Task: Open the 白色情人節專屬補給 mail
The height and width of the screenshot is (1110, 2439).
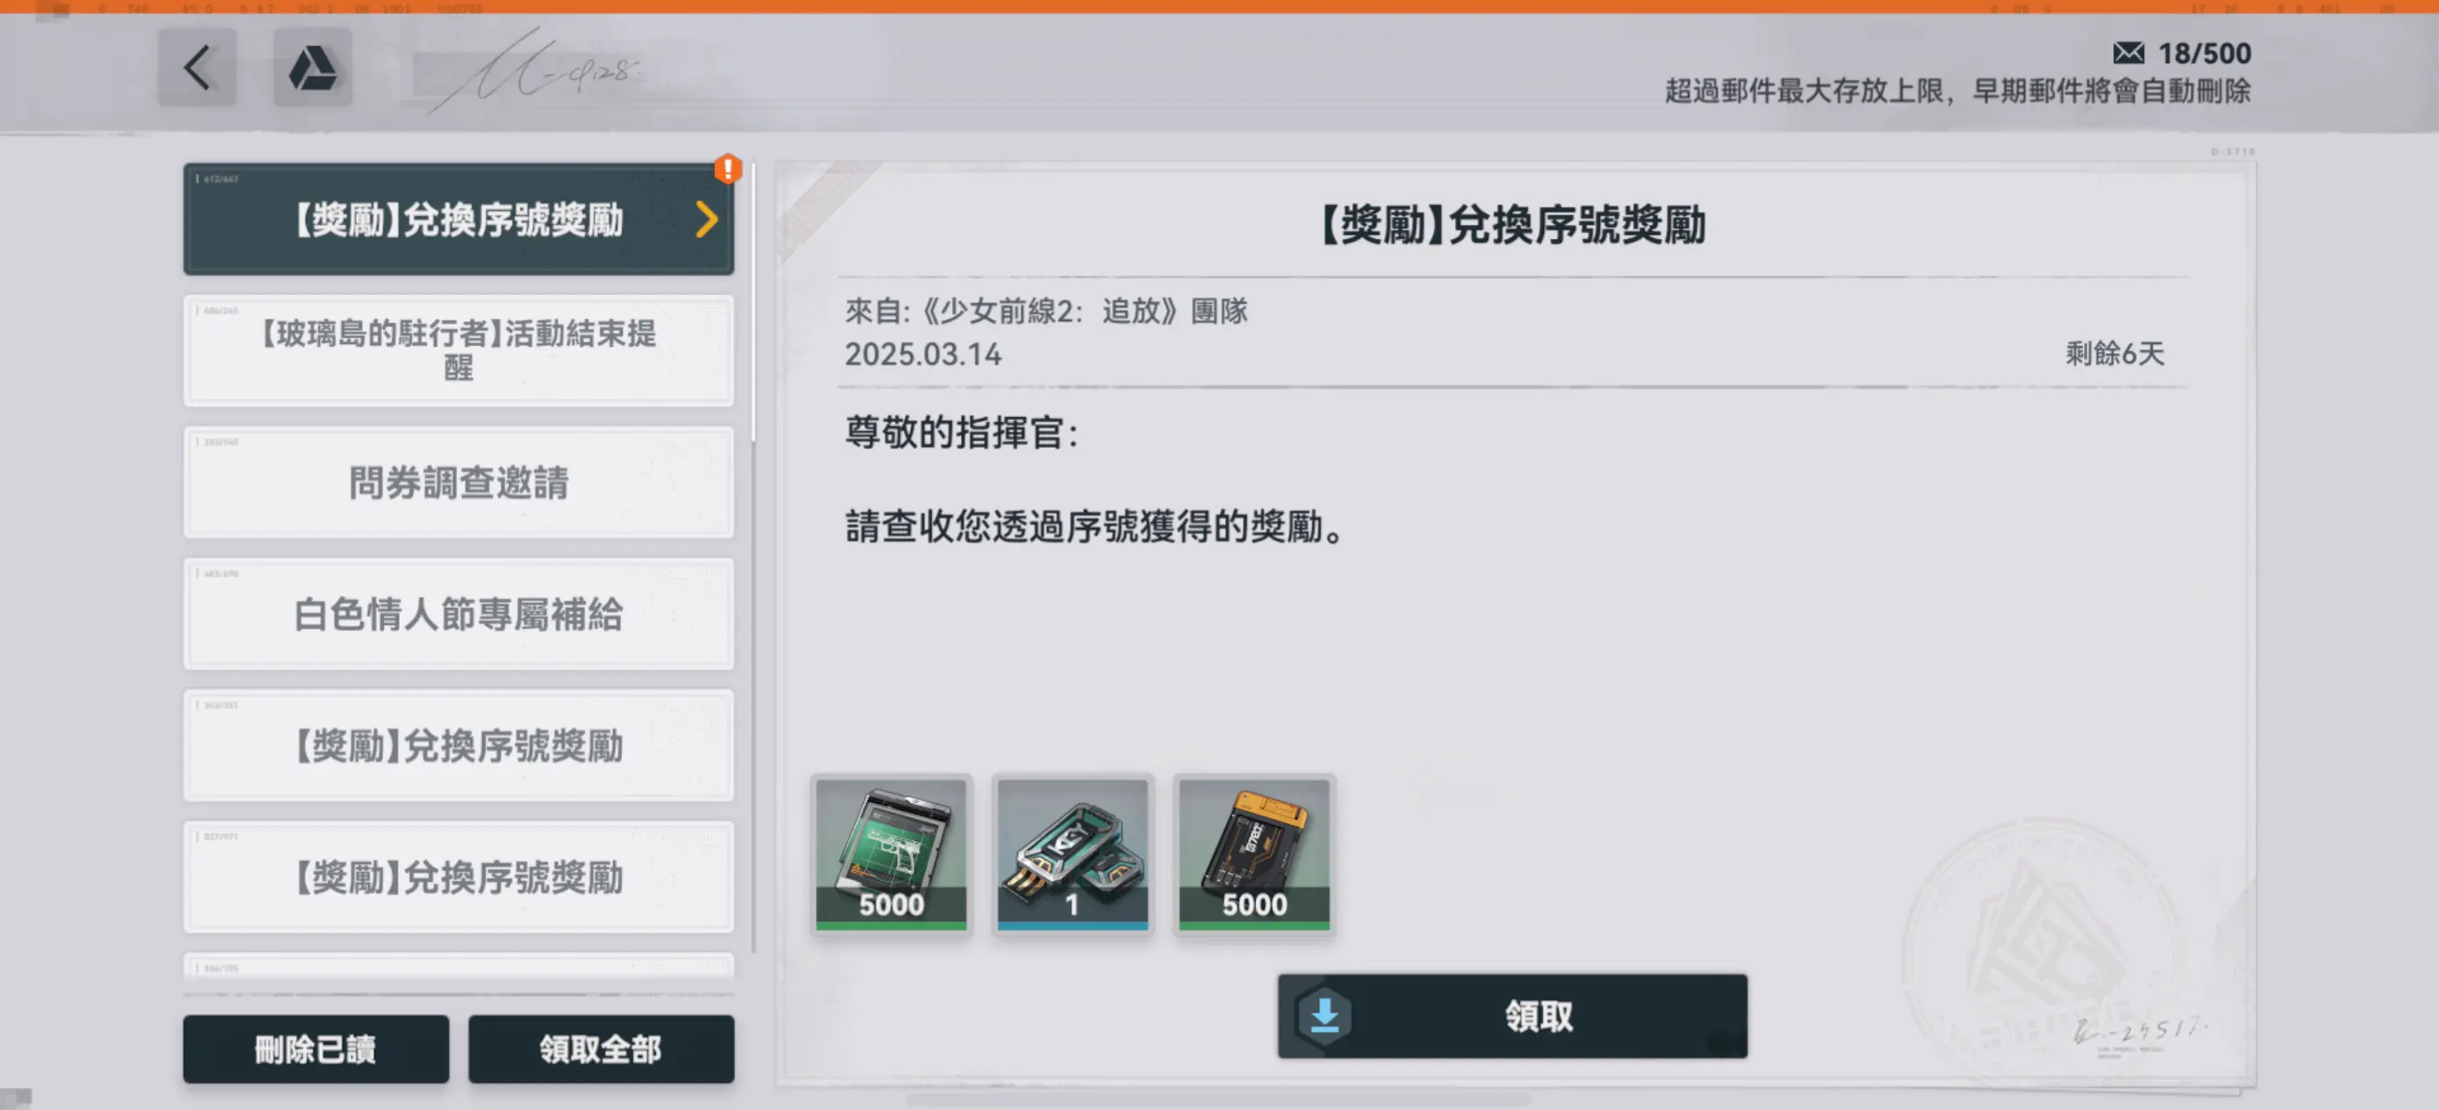Action: click(x=458, y=614)
